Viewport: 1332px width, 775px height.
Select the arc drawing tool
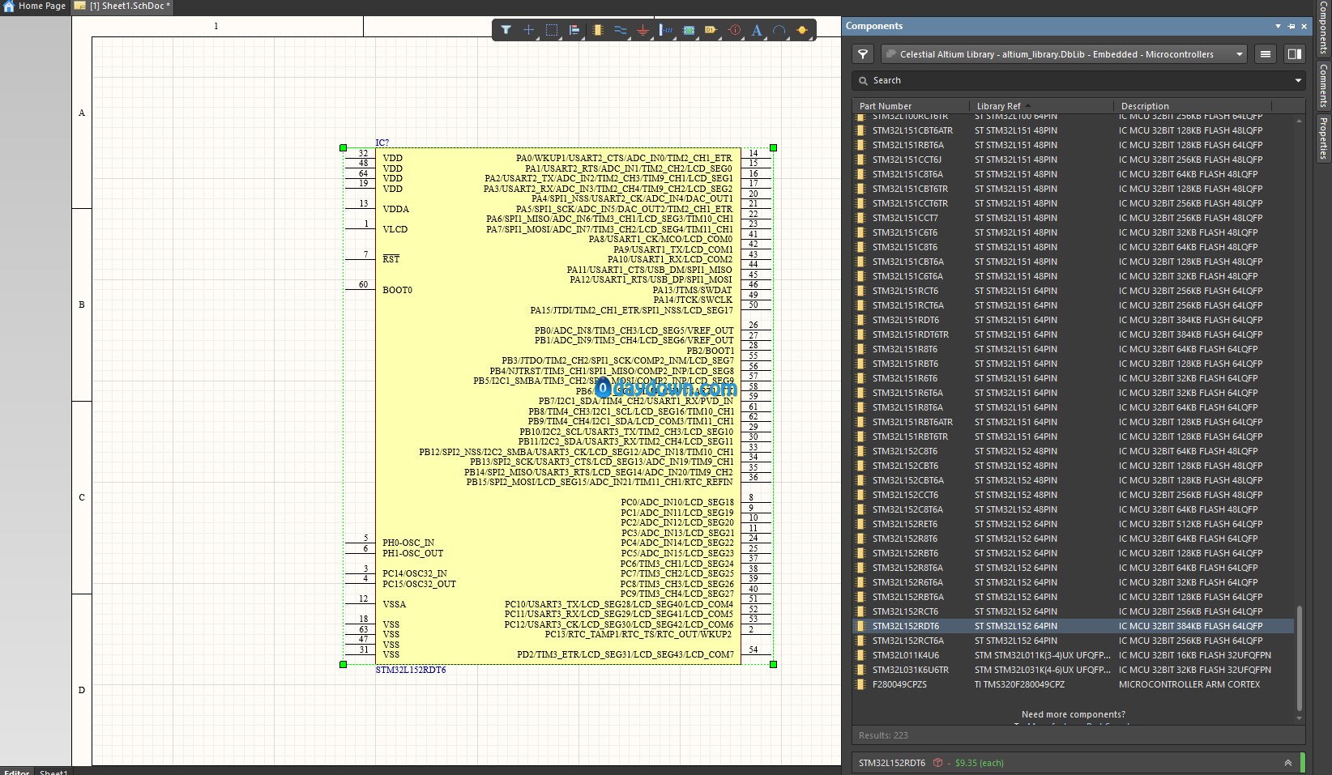[x=779, y=30]
